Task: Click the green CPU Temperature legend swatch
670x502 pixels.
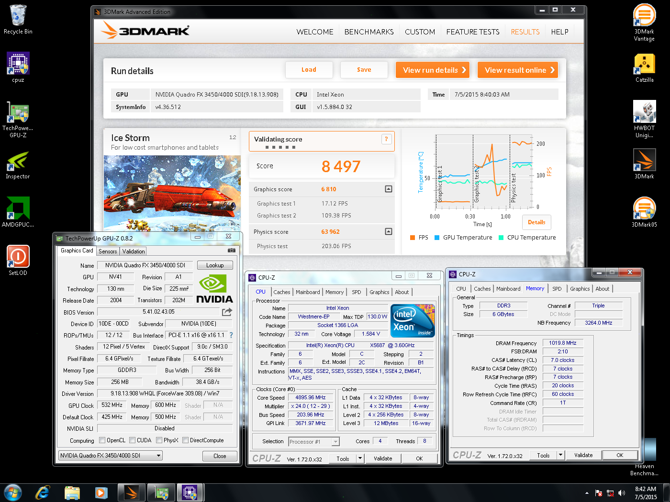Action: pos(501,238)
